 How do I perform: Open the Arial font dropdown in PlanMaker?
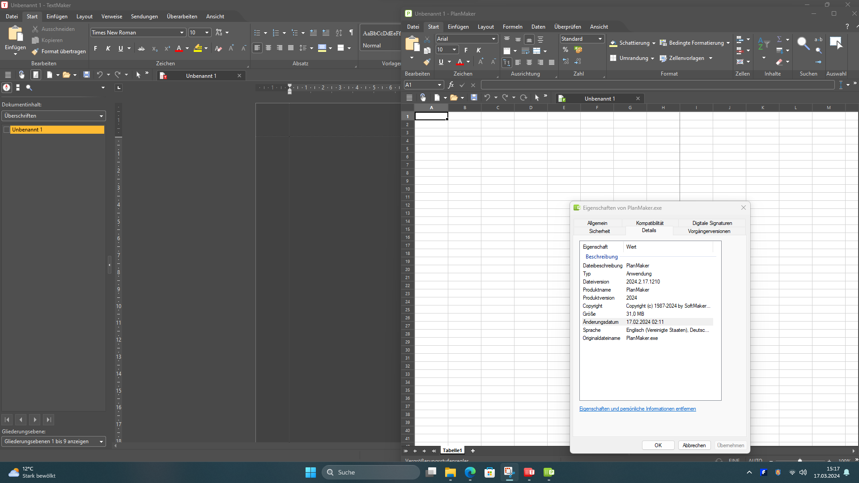pos(493,39)
